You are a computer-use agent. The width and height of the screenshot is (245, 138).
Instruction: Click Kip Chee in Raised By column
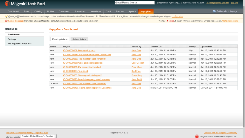pos(136,71)
